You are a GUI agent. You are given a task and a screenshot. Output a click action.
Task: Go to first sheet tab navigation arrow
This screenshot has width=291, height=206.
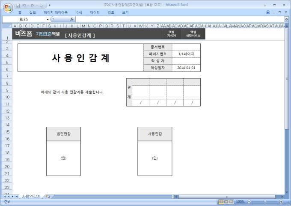click(5, 197)
